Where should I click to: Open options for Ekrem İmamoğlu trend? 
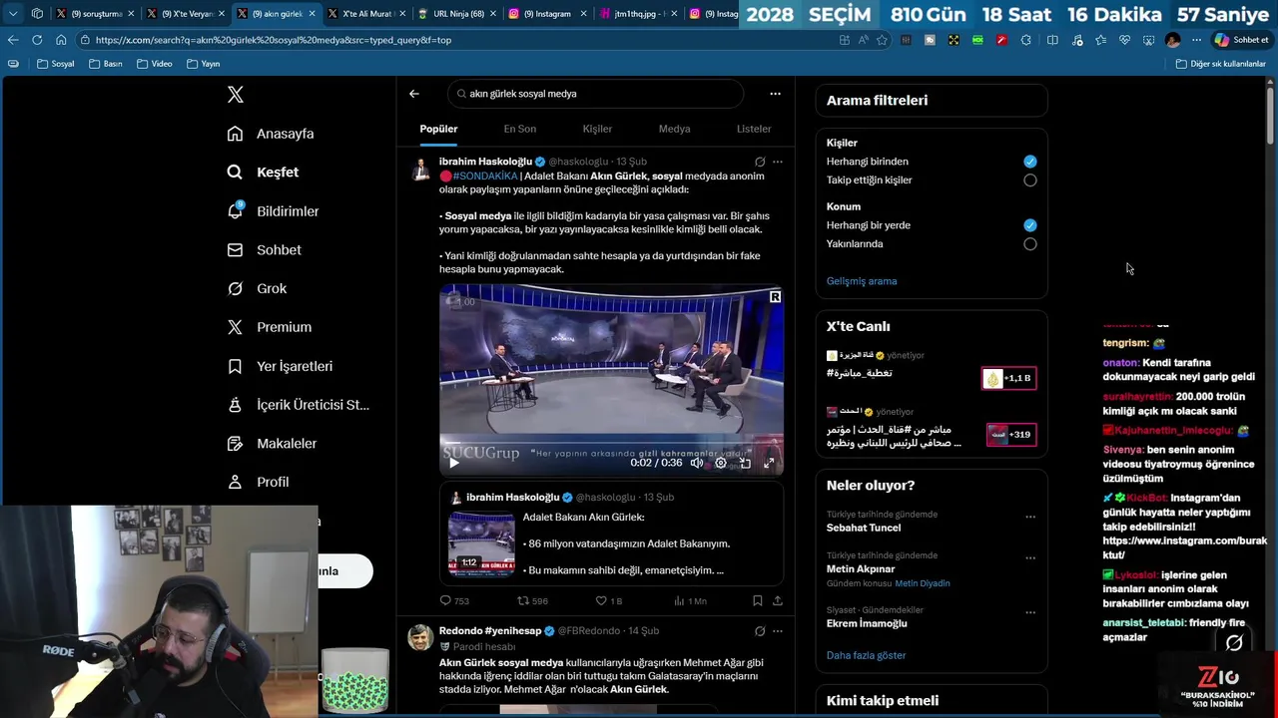(x=1030, y=613)
